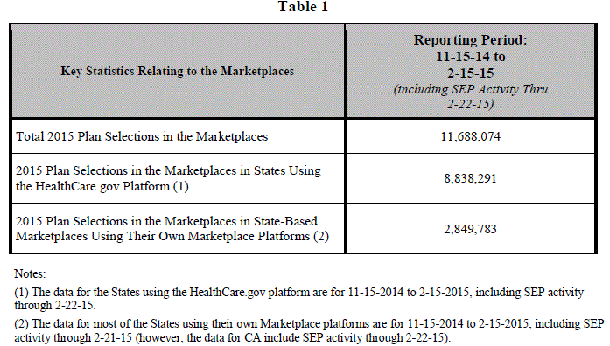Select the '11-15-14 to' date line
This screenshot has height=346, width=610.
tap(470, 57)
